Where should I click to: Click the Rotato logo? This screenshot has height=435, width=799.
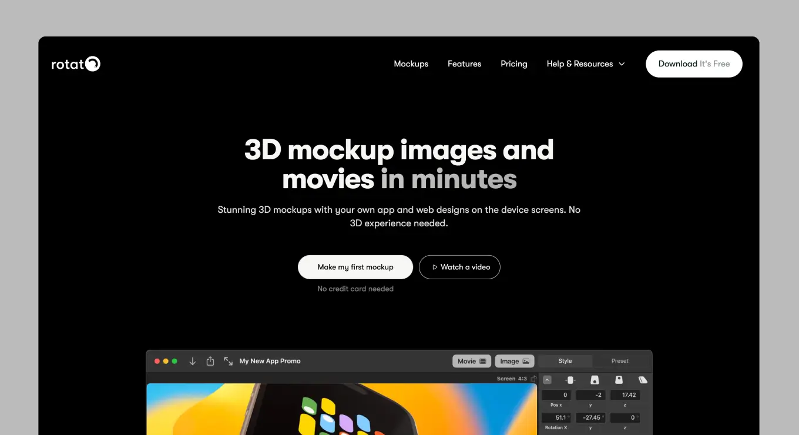click(x=76, y=64)
